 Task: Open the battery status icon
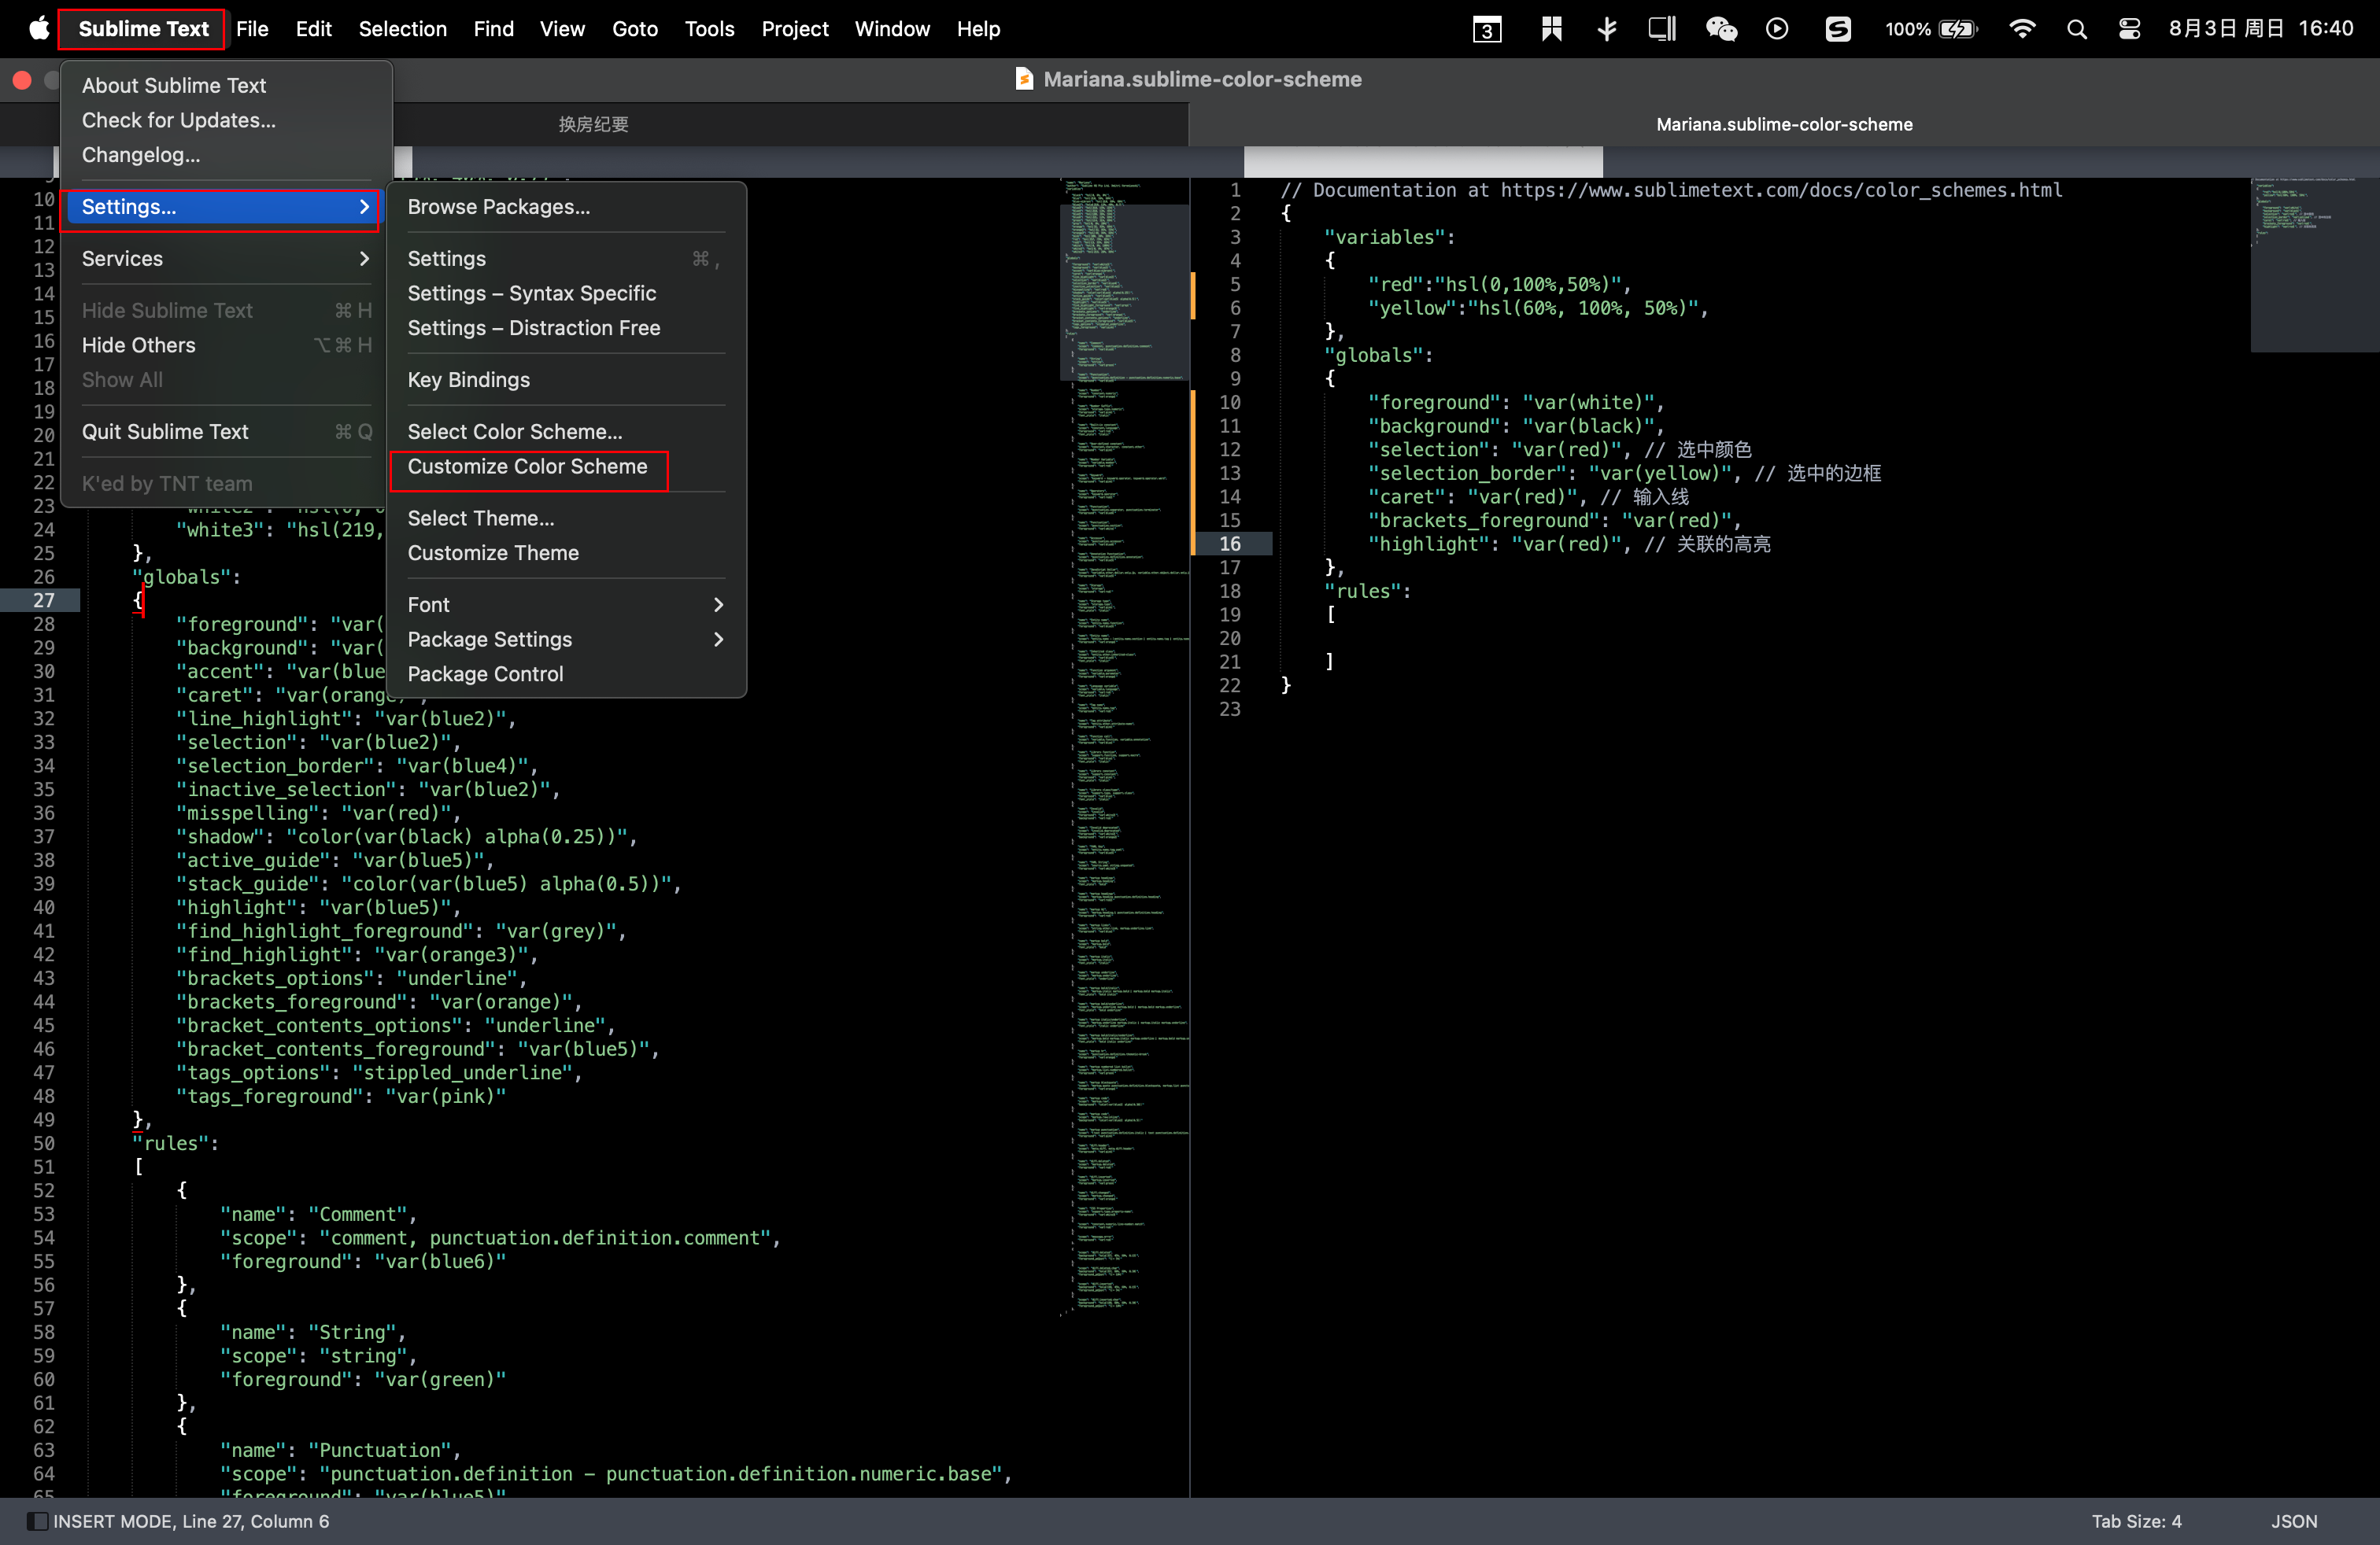(1958, 29)
